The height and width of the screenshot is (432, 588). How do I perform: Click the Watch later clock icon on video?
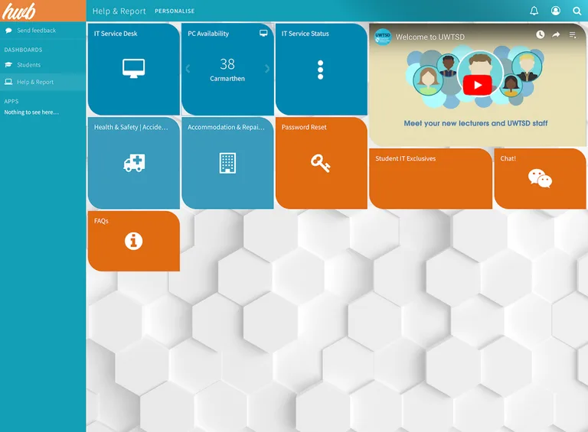[x=540, y=35]
